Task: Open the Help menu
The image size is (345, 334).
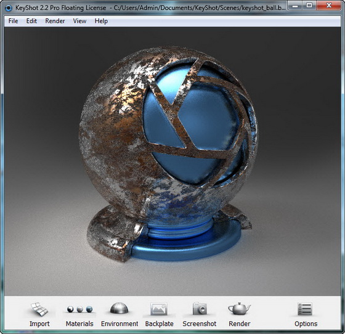Action: click(101, 21)
